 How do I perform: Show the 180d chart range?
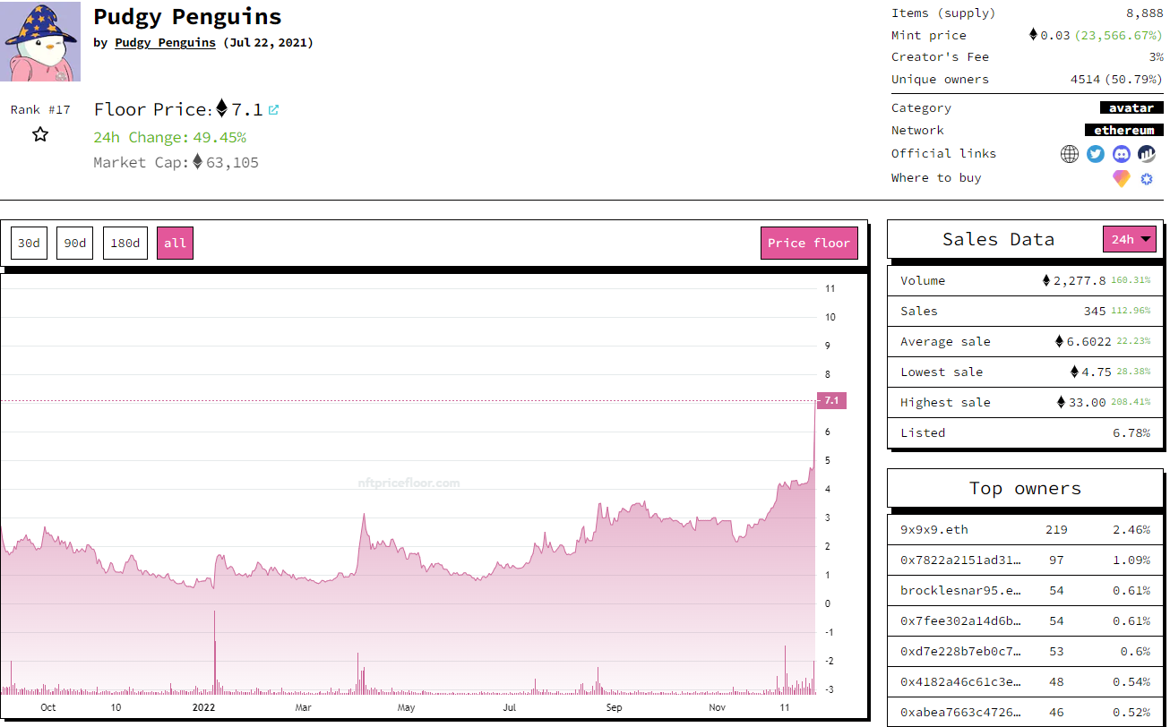125,244
